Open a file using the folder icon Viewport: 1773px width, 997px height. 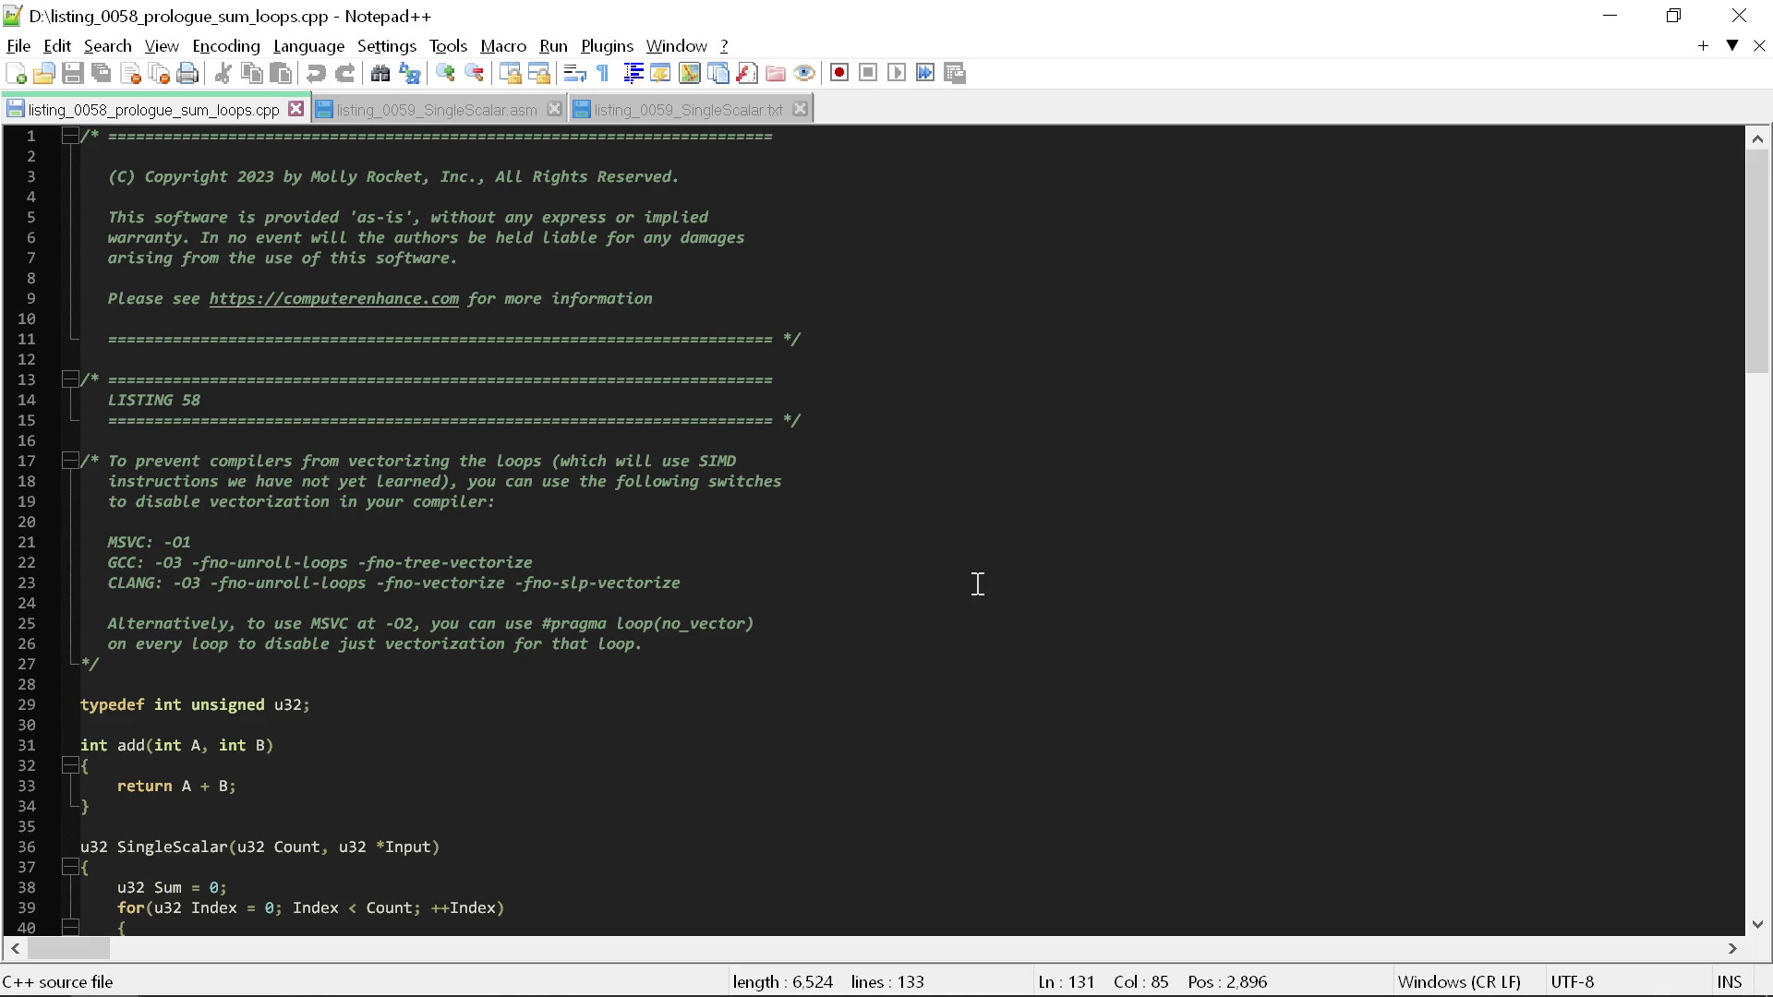click(x=43, y=73)
